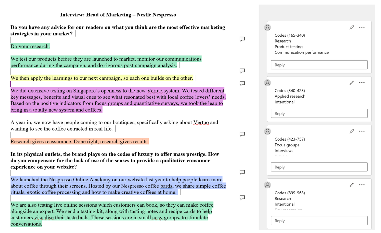The image size is (381, 233).
Task: Click sentence 'A year in, we now have people'
Action: [x=114, y=126]
